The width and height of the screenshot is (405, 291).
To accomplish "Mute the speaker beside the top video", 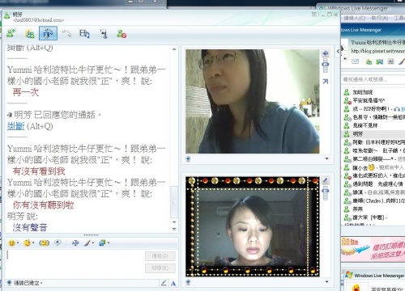I will (325, 53).
